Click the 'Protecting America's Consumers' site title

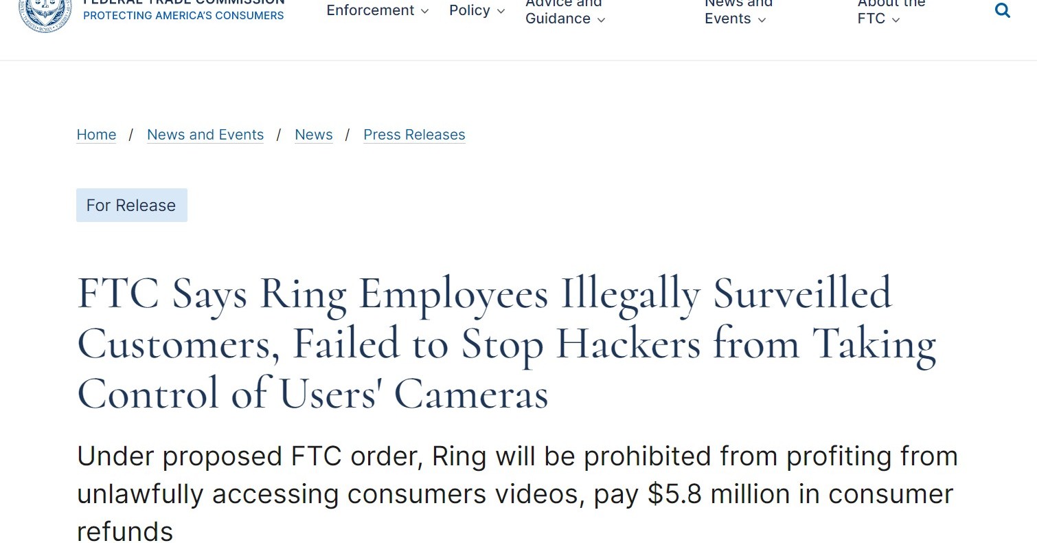[183, 15]
